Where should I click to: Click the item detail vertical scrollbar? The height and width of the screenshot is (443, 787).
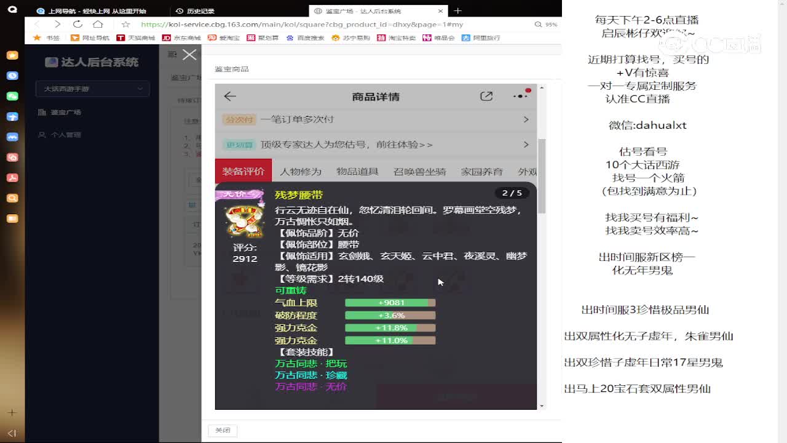(x=542, y=176)
